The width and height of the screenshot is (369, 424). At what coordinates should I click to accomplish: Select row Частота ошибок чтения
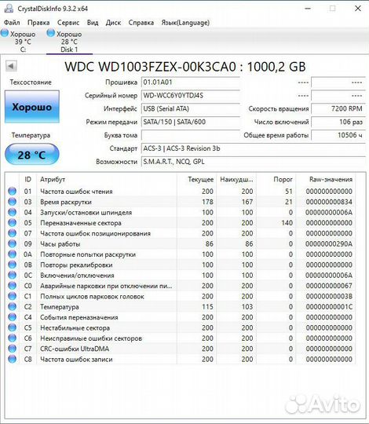[x=180, y=191]
